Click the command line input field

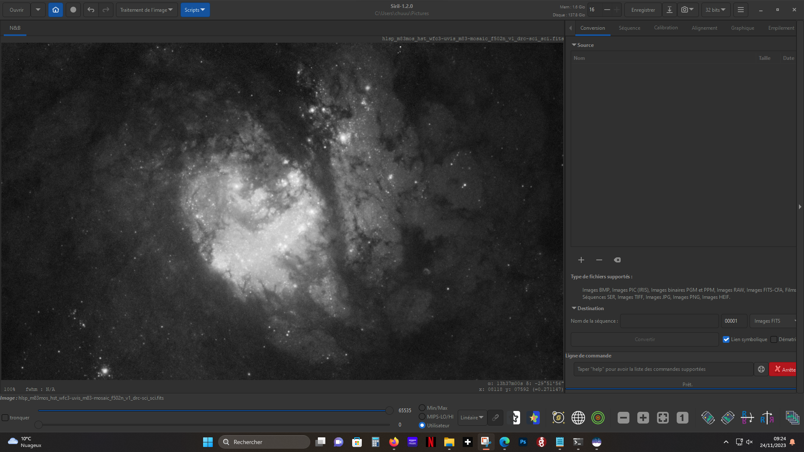pos(663,369)
